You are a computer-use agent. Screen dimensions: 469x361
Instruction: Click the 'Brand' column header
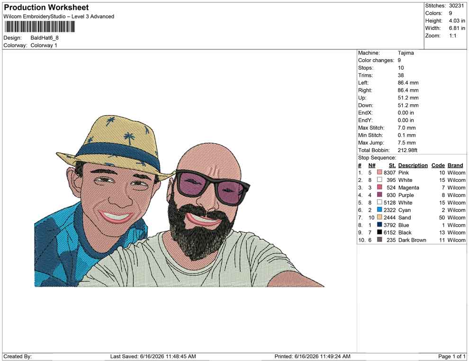coord(455,165)
